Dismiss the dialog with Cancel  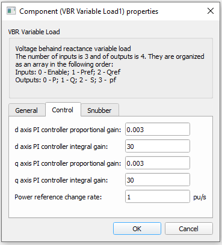(x=188, y=228)
